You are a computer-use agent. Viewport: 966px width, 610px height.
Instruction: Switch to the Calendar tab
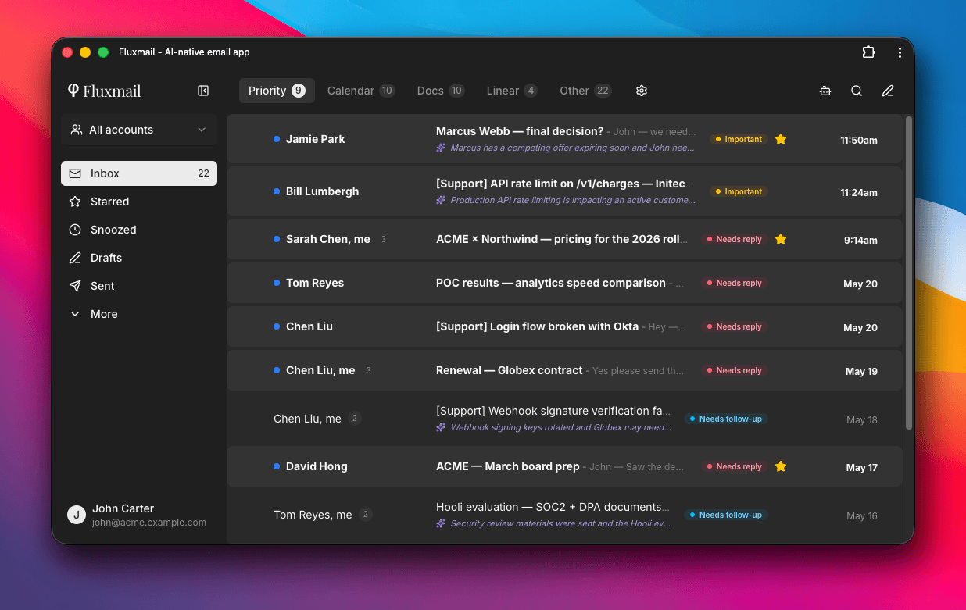[x=361, y=91]
